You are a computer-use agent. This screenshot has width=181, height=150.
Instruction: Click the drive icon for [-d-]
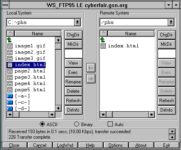coord(10,108)
